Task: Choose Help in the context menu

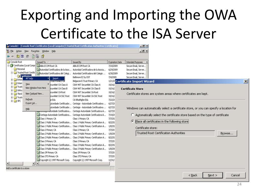Action: 36,109
